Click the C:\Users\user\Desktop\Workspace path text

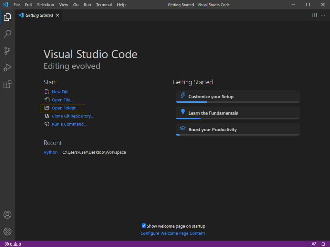(x=94, y=152)
